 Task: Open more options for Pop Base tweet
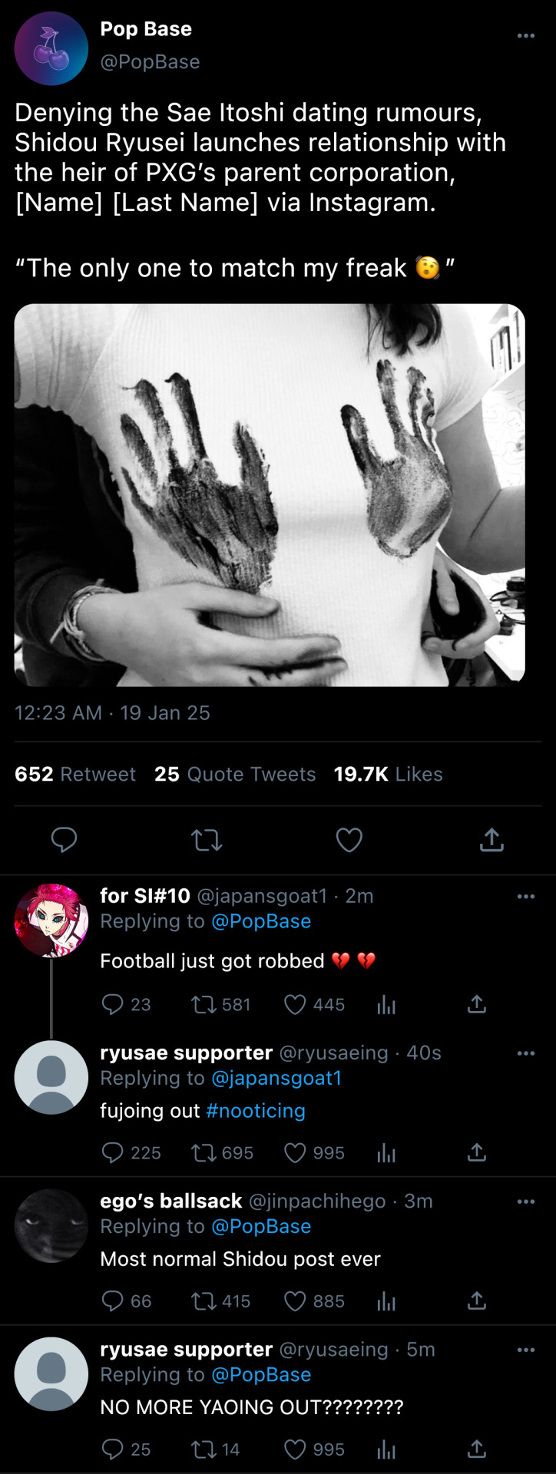(x=525, y=36)
